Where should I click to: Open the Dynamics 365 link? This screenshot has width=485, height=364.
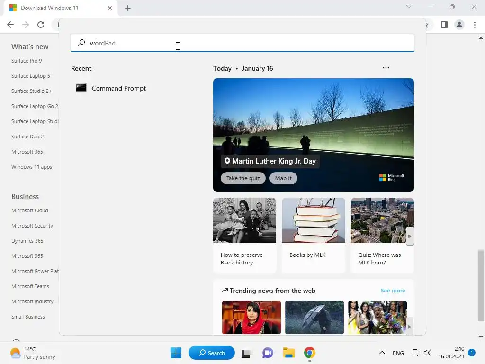tap(27, 241)
